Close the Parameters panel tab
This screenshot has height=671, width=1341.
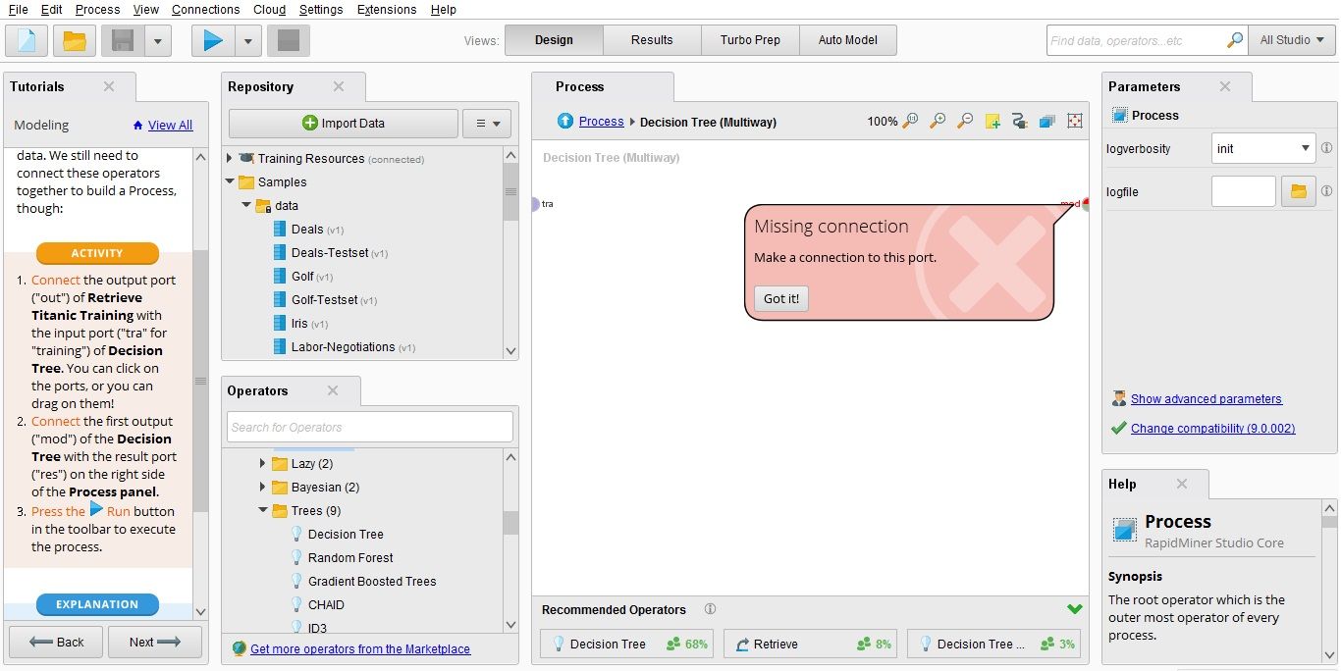pos(1225,86)
